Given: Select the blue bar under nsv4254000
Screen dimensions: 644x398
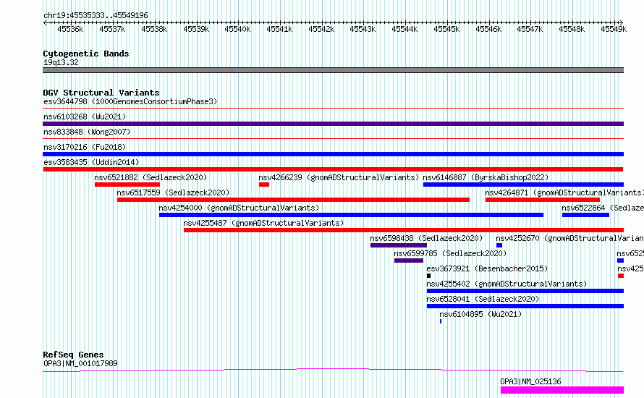Looking at the screenshot, I should pos(351,215).
